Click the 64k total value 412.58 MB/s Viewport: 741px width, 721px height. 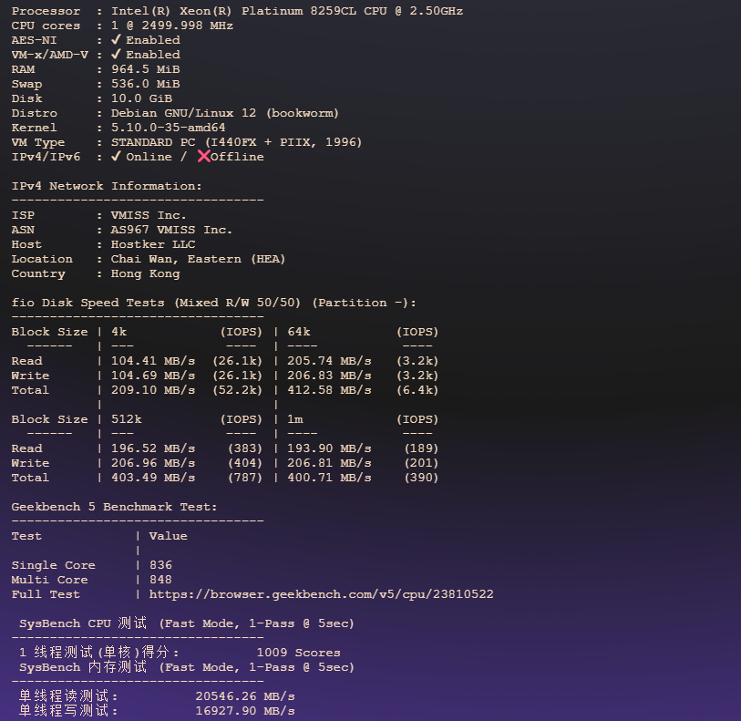tap(329, 390)
